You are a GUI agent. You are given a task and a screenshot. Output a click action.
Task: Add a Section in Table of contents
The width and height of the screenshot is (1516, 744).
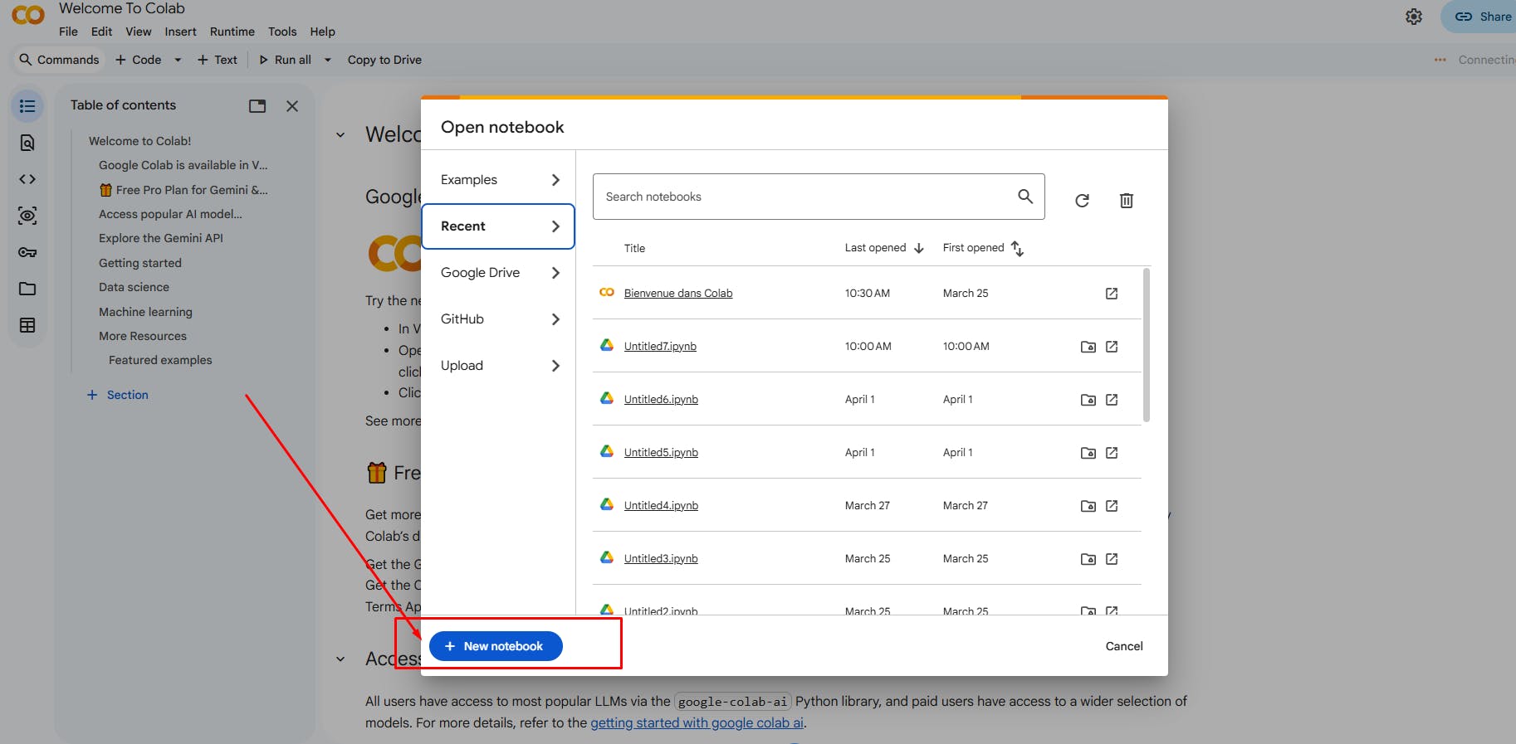(x=118, y=395)
